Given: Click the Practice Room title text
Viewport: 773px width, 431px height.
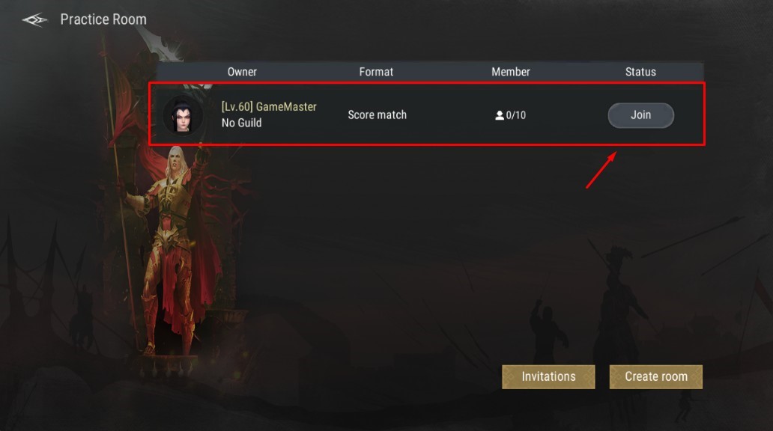Looking at the screenshot, I should (103, 19).
